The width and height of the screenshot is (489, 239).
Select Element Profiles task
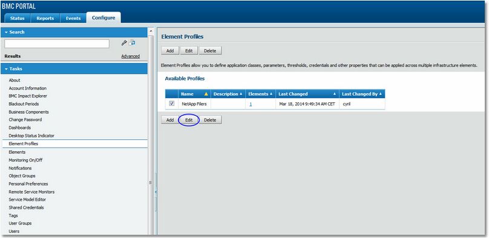coord(74,144)
